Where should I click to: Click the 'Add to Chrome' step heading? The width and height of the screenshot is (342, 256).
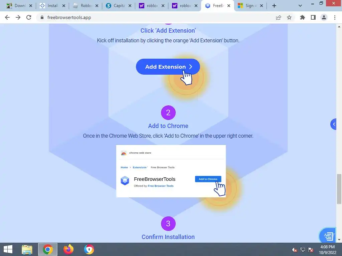(168, 126)
